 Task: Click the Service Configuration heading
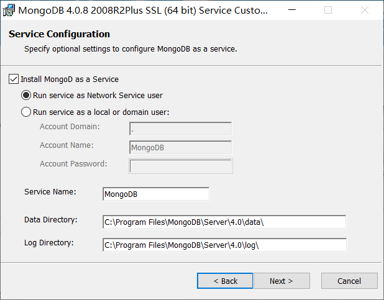coord(59,34)
